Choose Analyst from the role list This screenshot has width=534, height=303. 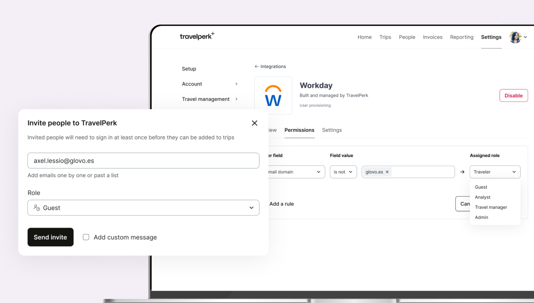click(x=483, y=197)
